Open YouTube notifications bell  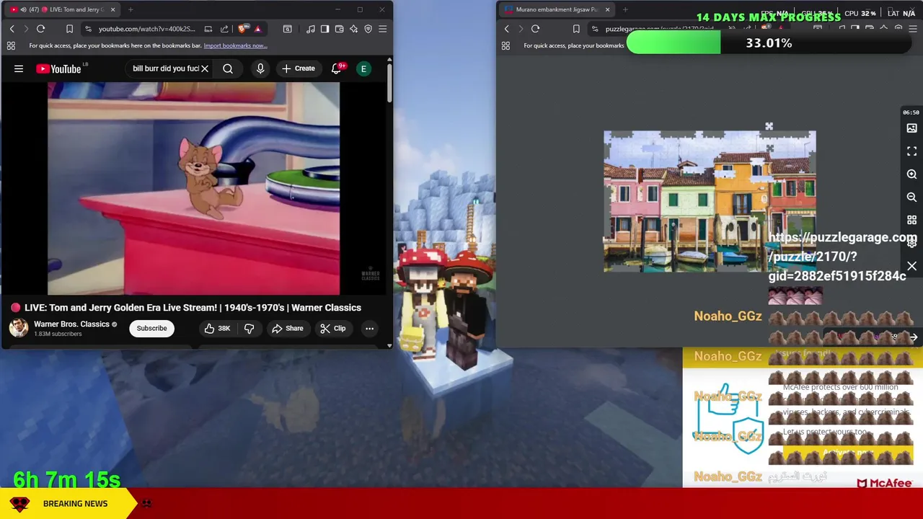(337, 68)
